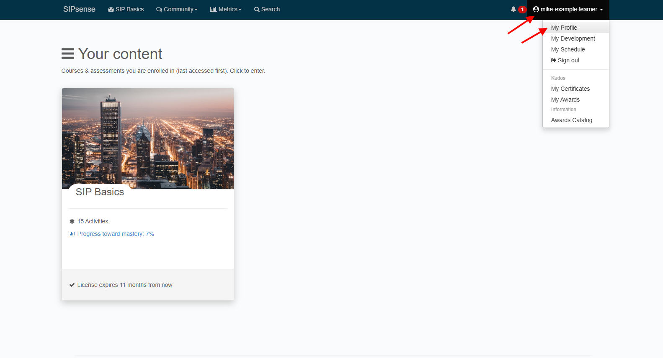Click the speech bubble icon for Community

159,9
